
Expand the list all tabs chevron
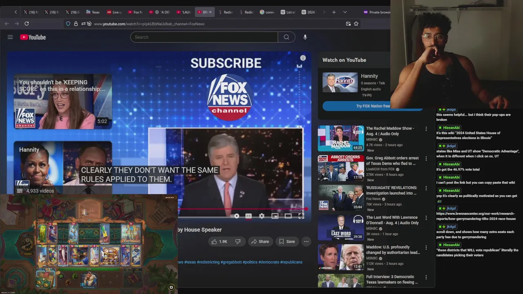click(345, 12)
